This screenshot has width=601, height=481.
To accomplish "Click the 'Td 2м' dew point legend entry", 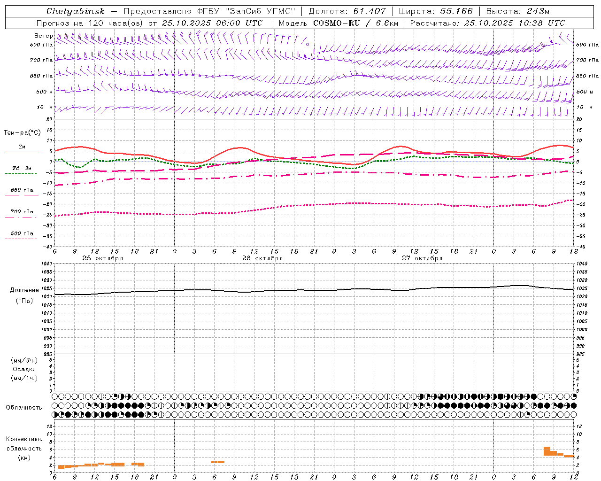I will [x=22, y=168].
